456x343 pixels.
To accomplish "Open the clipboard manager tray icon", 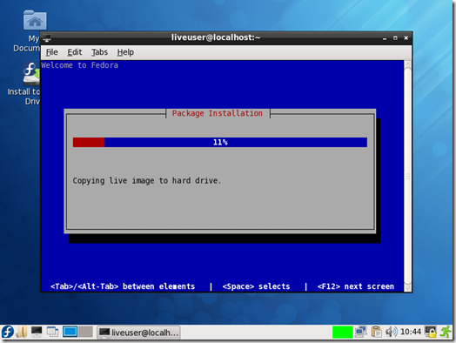I will [x=376, y=332].
